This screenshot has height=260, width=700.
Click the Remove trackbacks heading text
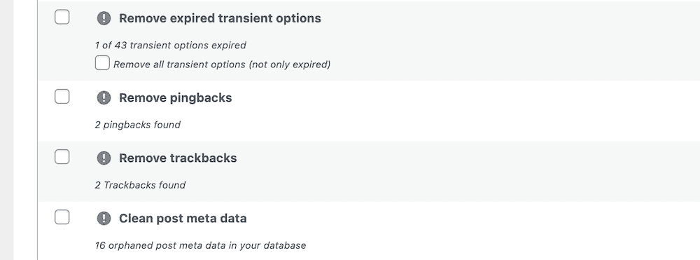coord(178,158)
